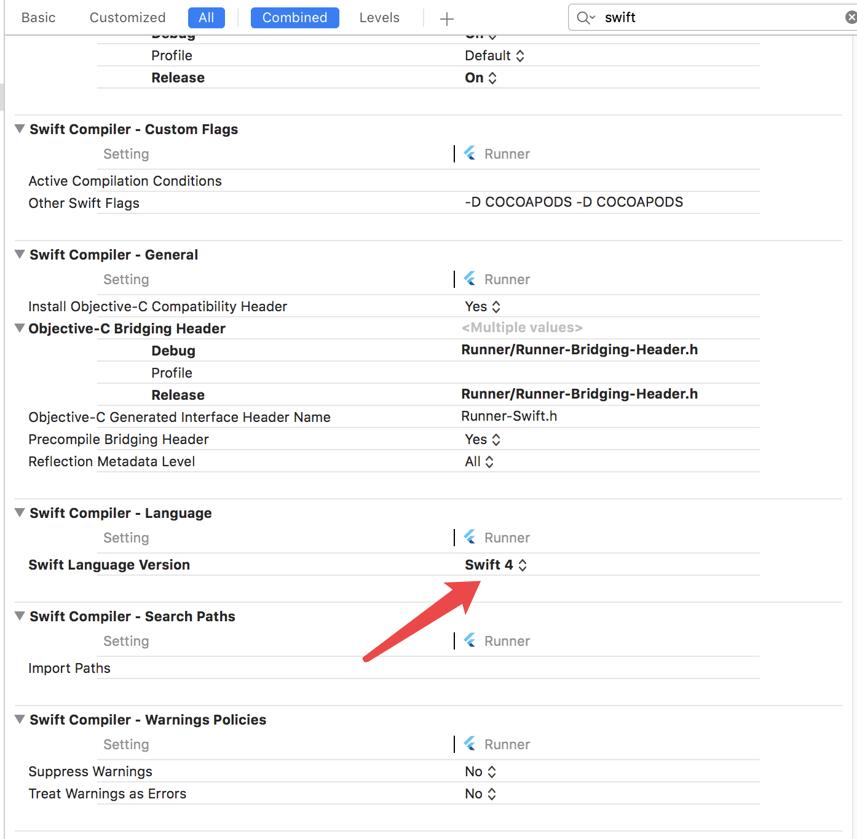
Task: Click Runner column header in Custom Flags
Action: coord(507,154)
